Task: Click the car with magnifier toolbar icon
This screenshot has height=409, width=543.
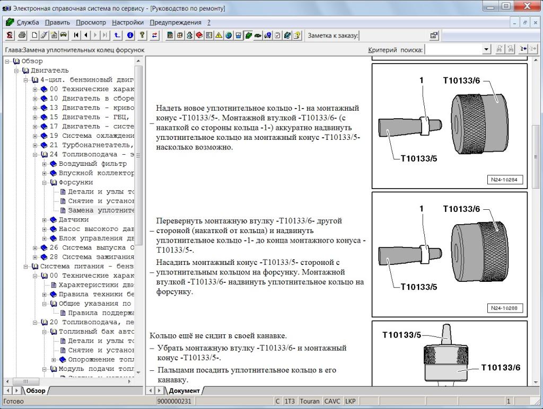Action: coord(268,35)
